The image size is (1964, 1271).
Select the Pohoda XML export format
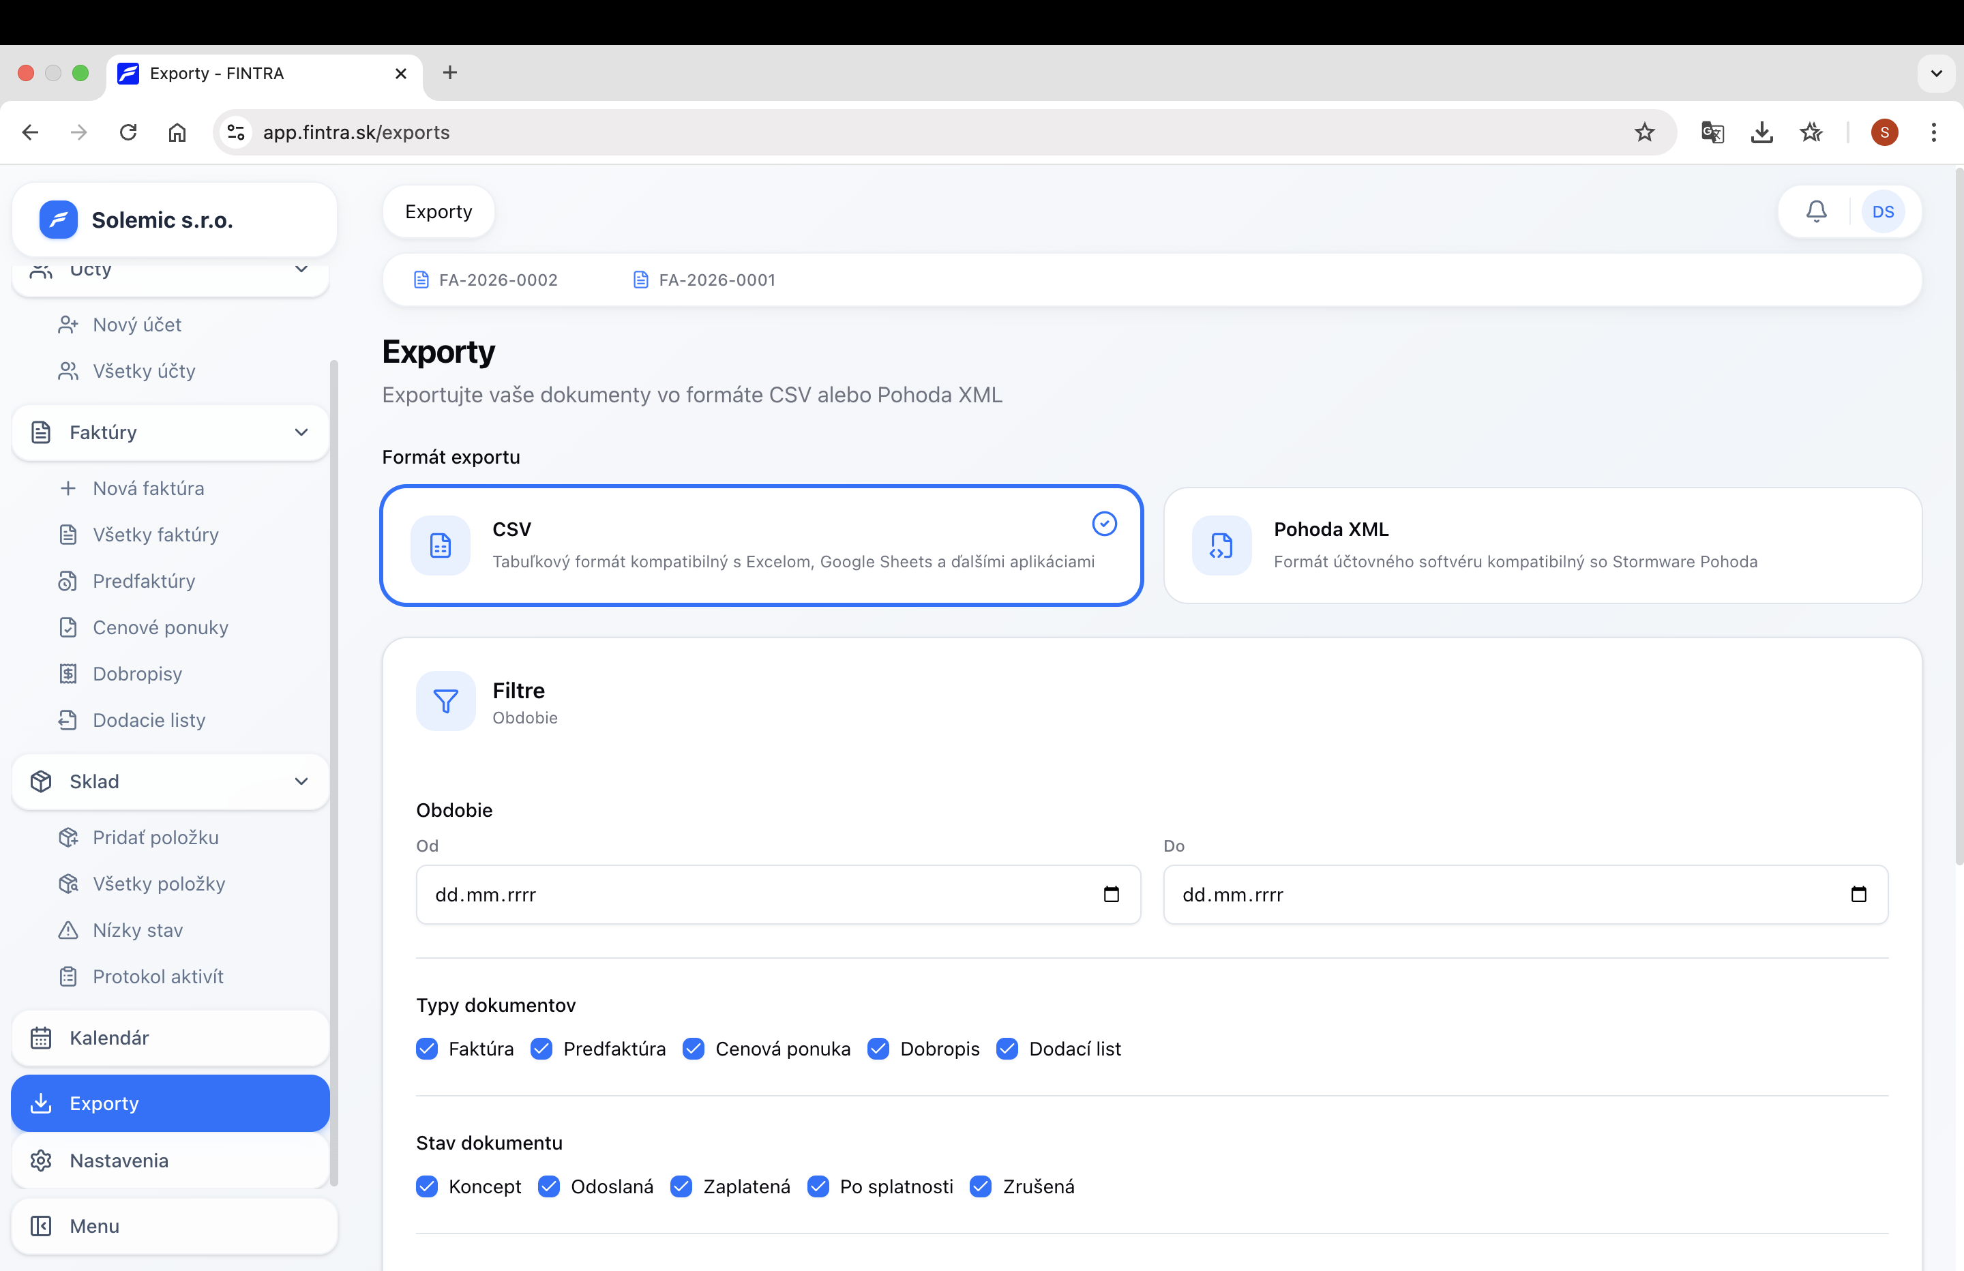(1543, 545)
